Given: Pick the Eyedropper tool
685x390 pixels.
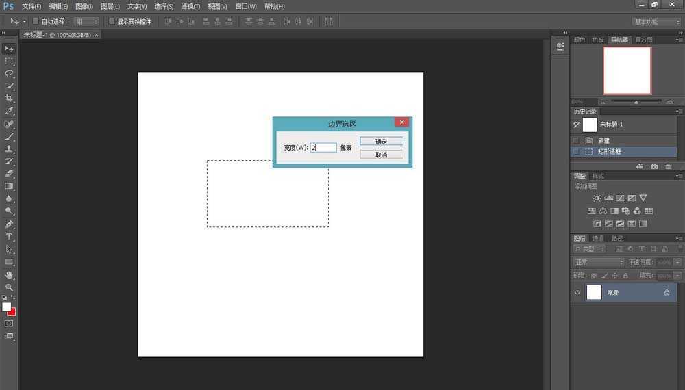Looking at the screenshot, I should [x=10, y=111].
